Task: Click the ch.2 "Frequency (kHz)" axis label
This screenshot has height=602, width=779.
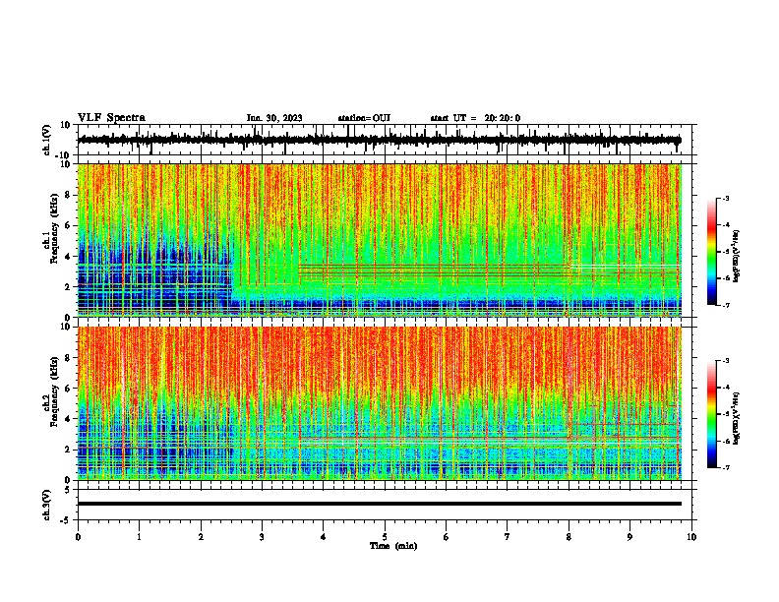Action: (x=54, y=391)
